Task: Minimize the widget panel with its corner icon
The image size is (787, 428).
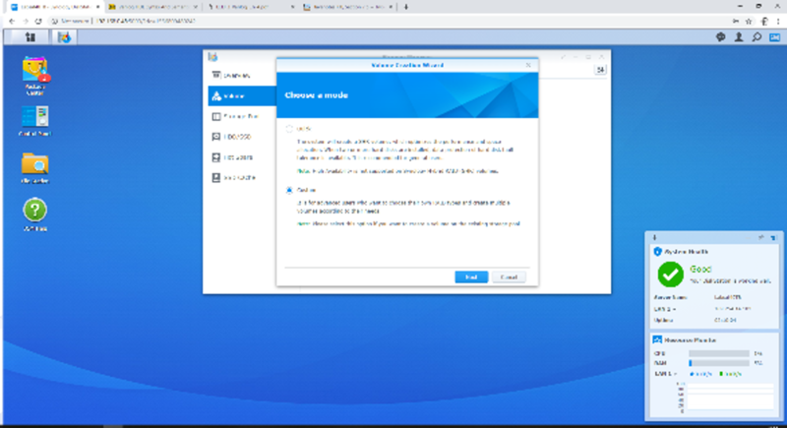Action: [773, 237]
